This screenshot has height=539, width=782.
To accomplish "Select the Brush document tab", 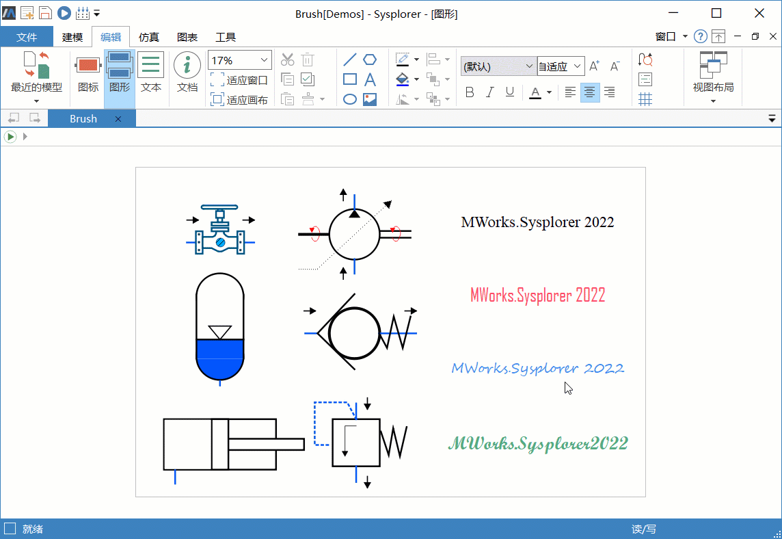I will tap(83, 119).
